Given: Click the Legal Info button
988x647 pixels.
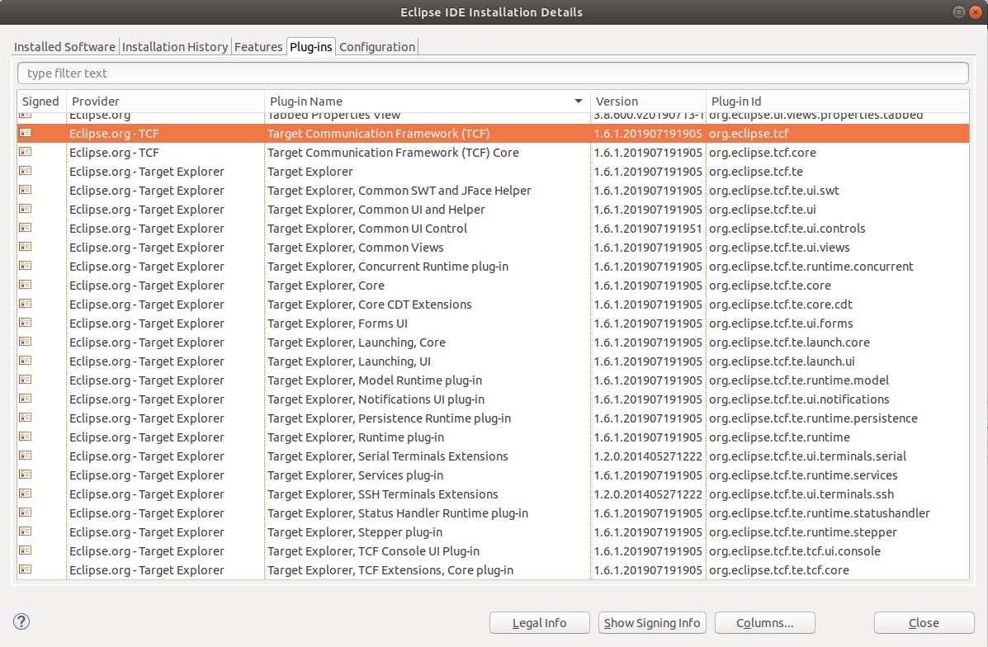Looking at the screenshot, I should (x=539, y=622).
